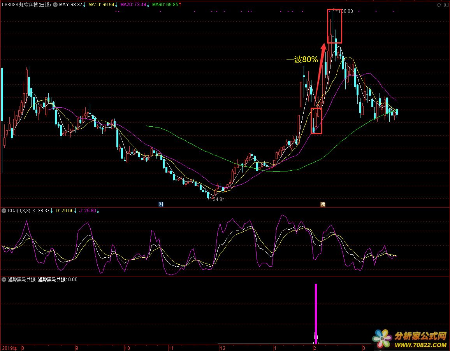Click the diamond icon at top right

[x=439, y=5]
